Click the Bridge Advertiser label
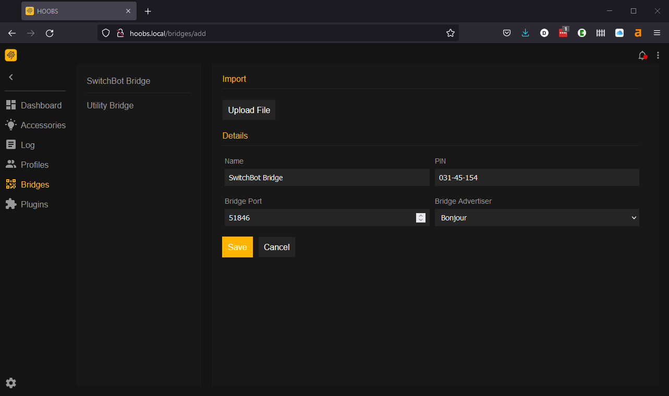The height and width of the screenshot is (396, 669). [x=463, y=201]
